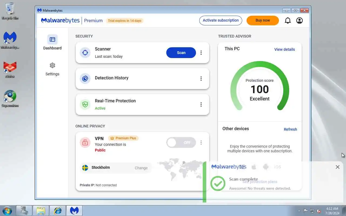346x216 pixels.
Task: Click the Scanner crosshair icon
Action: pos(85,53)
